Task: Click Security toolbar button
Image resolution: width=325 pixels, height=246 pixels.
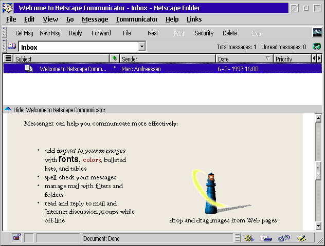Action: coord(204,33)
